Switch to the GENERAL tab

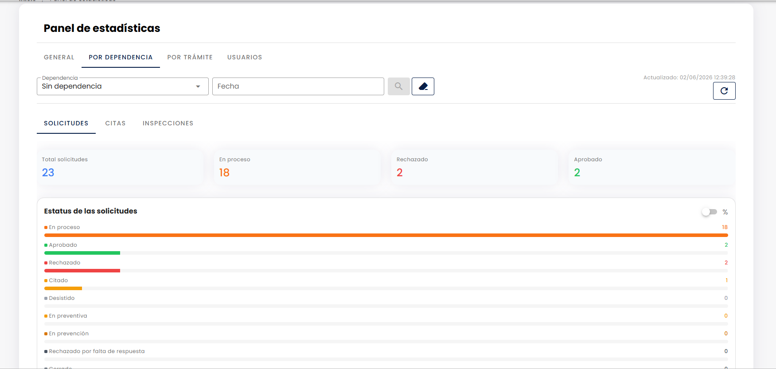pos(59,57)
